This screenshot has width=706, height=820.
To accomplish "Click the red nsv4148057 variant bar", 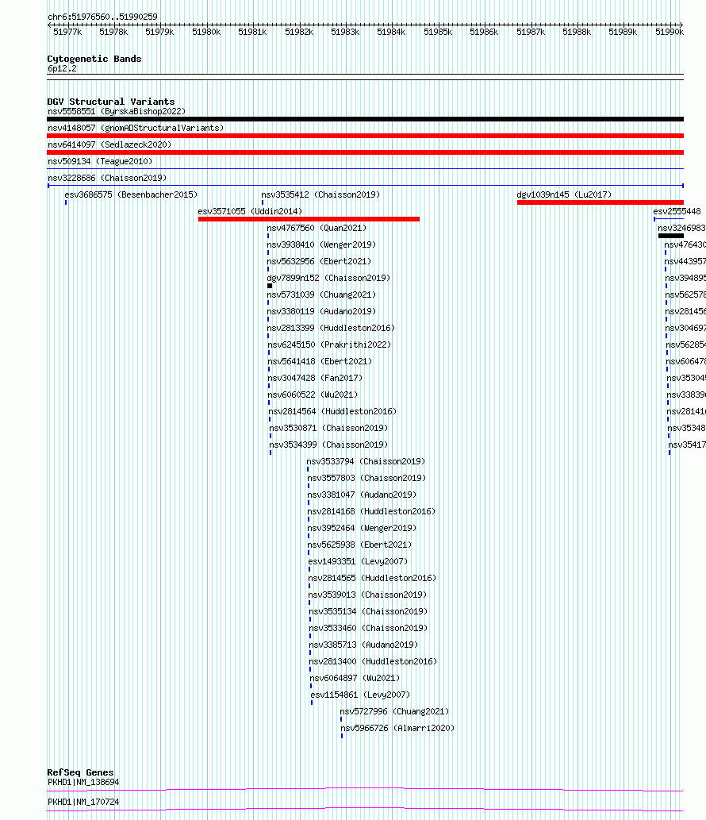I will click(365, 136).
